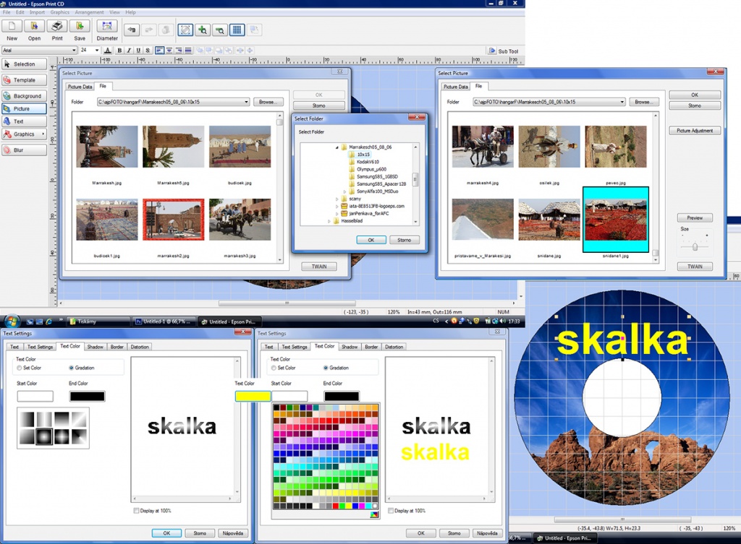Screen dimensions: 741x544
Task: Switch to Picture Data tab in left Select Picture
Action: tap(80, 87)
